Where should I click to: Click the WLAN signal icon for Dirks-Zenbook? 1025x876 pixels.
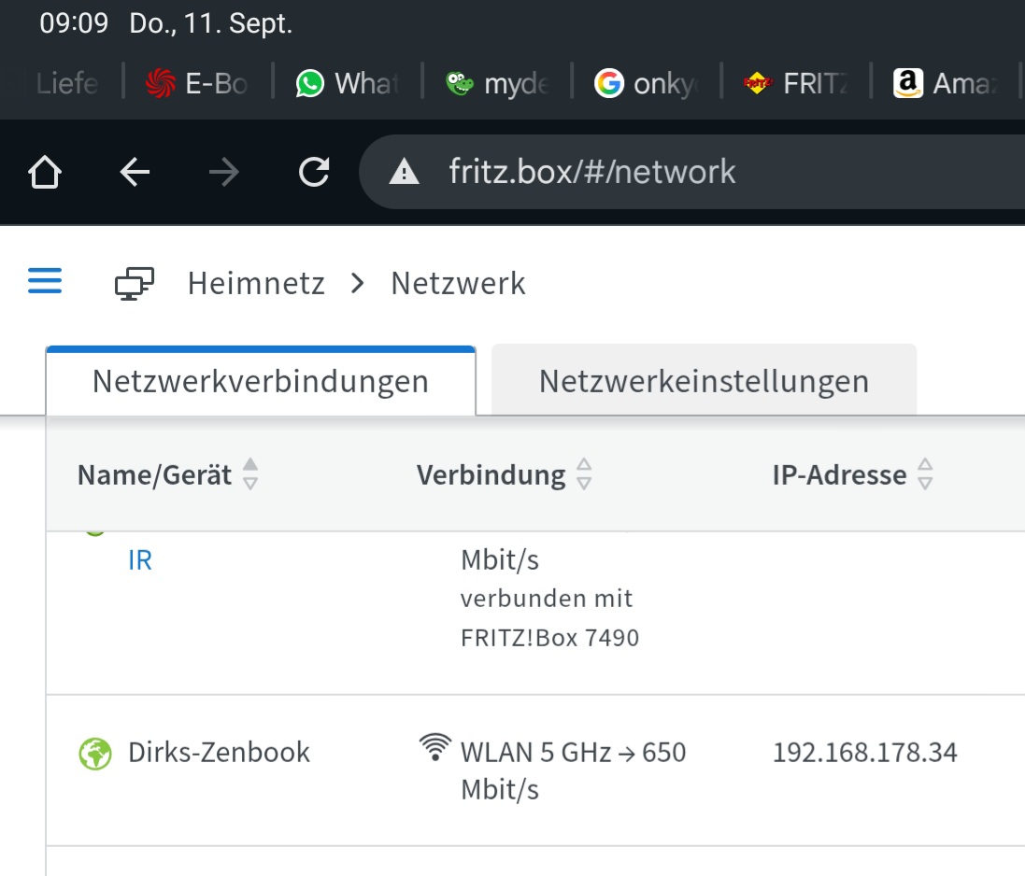click(435, 747)
